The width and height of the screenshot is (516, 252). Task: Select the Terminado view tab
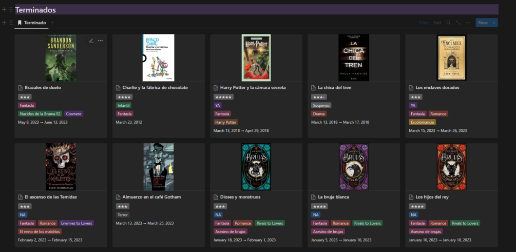click(32, 23)
